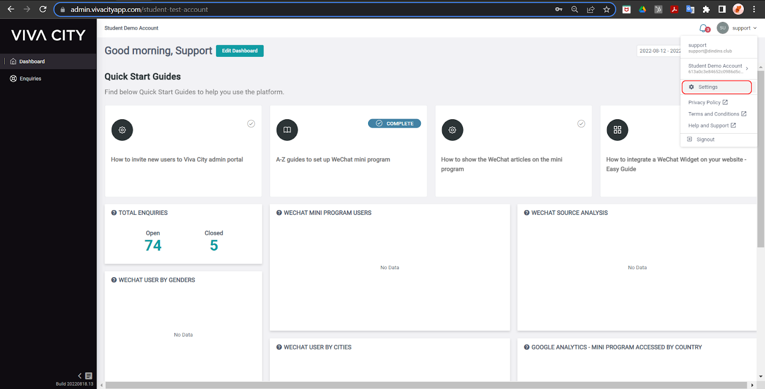
Task: Click the browser address bar URL
Action: tap(139, 10)
